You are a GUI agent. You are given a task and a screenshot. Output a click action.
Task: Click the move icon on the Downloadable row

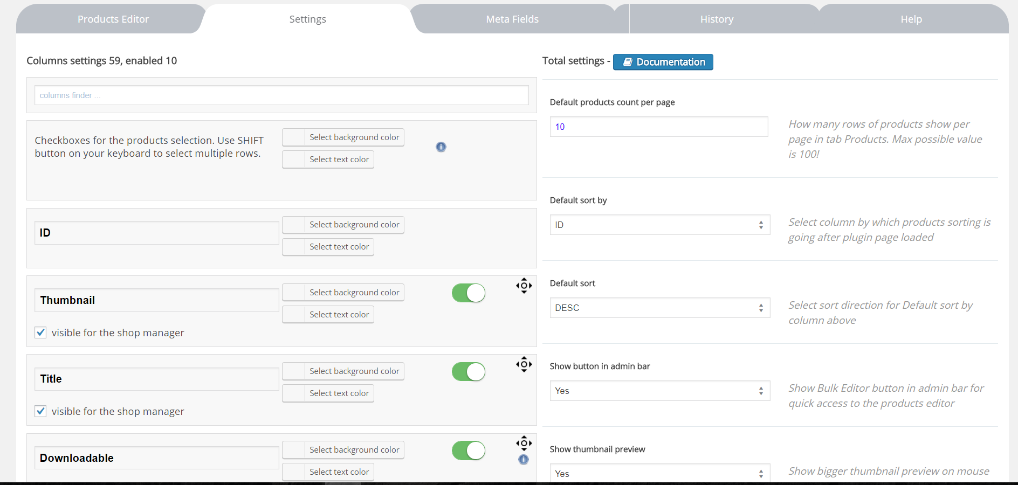524,443
